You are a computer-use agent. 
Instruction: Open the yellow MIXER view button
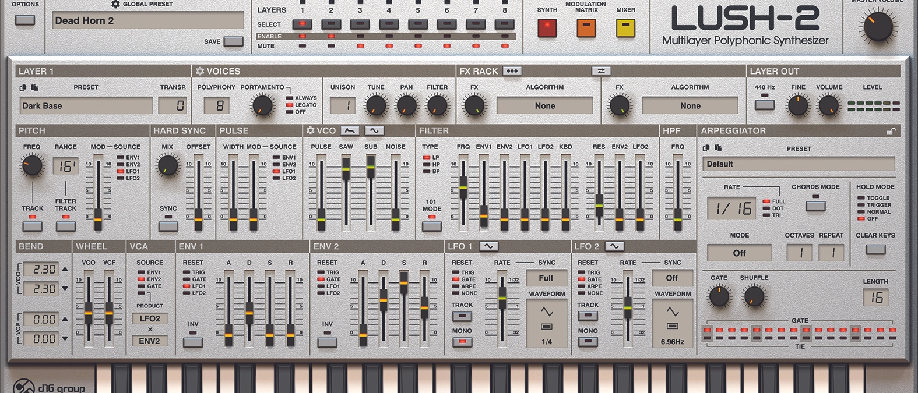click(625, 27)
